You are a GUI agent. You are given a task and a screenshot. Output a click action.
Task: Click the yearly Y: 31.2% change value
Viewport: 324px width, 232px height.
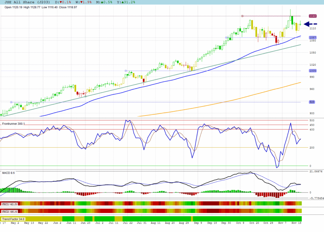click(x=127, y=2)
